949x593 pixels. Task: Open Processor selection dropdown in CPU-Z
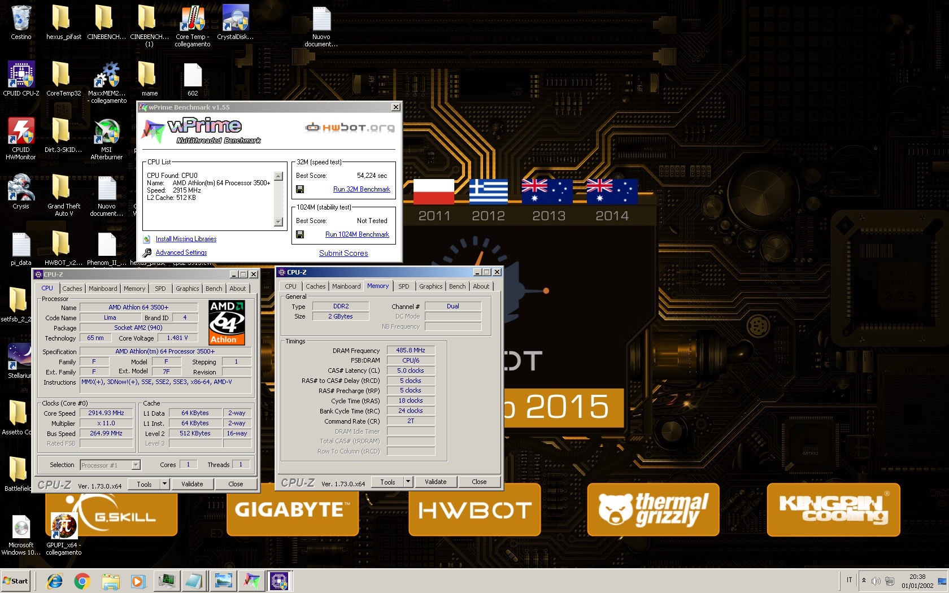(x=110, y=465)
